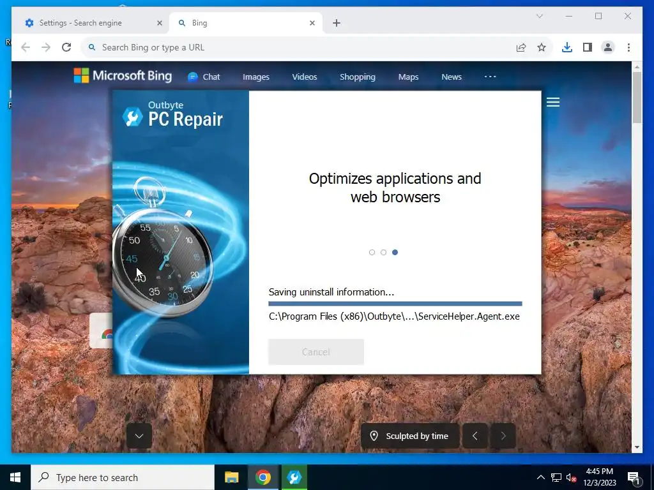Click the Sculpted by time image info
Viewport: 654px width, 490px height.
pyautogui.click(x=409, y=436)
